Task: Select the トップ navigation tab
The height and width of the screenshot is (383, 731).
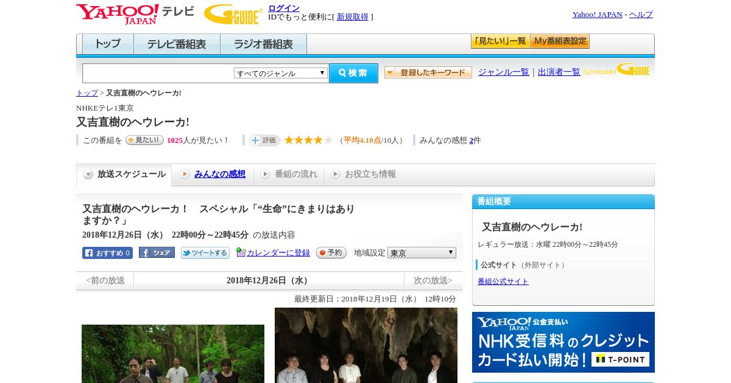Action: coord(108,44)
